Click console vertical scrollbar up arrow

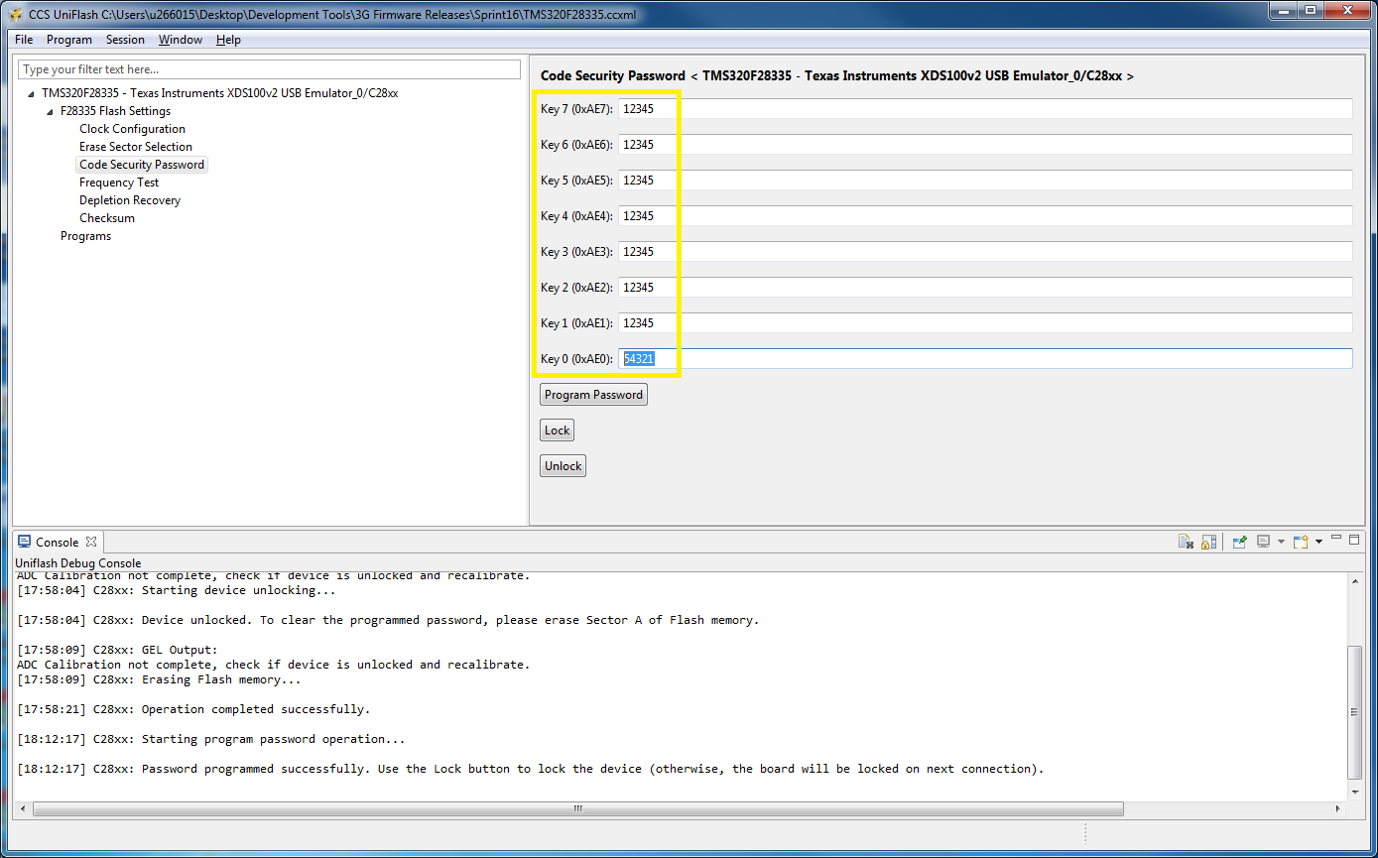(x=1355, y=580)
